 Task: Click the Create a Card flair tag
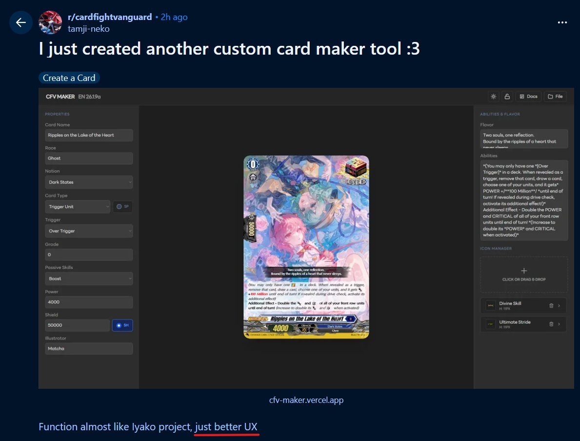[69, 78]
